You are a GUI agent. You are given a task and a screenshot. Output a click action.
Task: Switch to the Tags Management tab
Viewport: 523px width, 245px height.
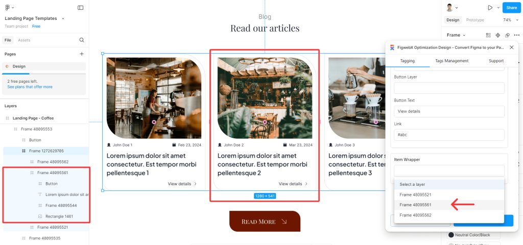pos(451,61)
